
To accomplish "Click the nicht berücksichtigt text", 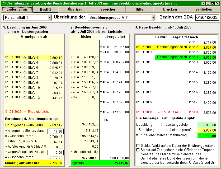I will click(x=84, y=152).
